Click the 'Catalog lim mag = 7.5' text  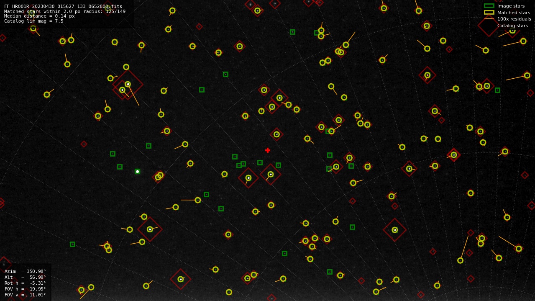tap(34, 21)
